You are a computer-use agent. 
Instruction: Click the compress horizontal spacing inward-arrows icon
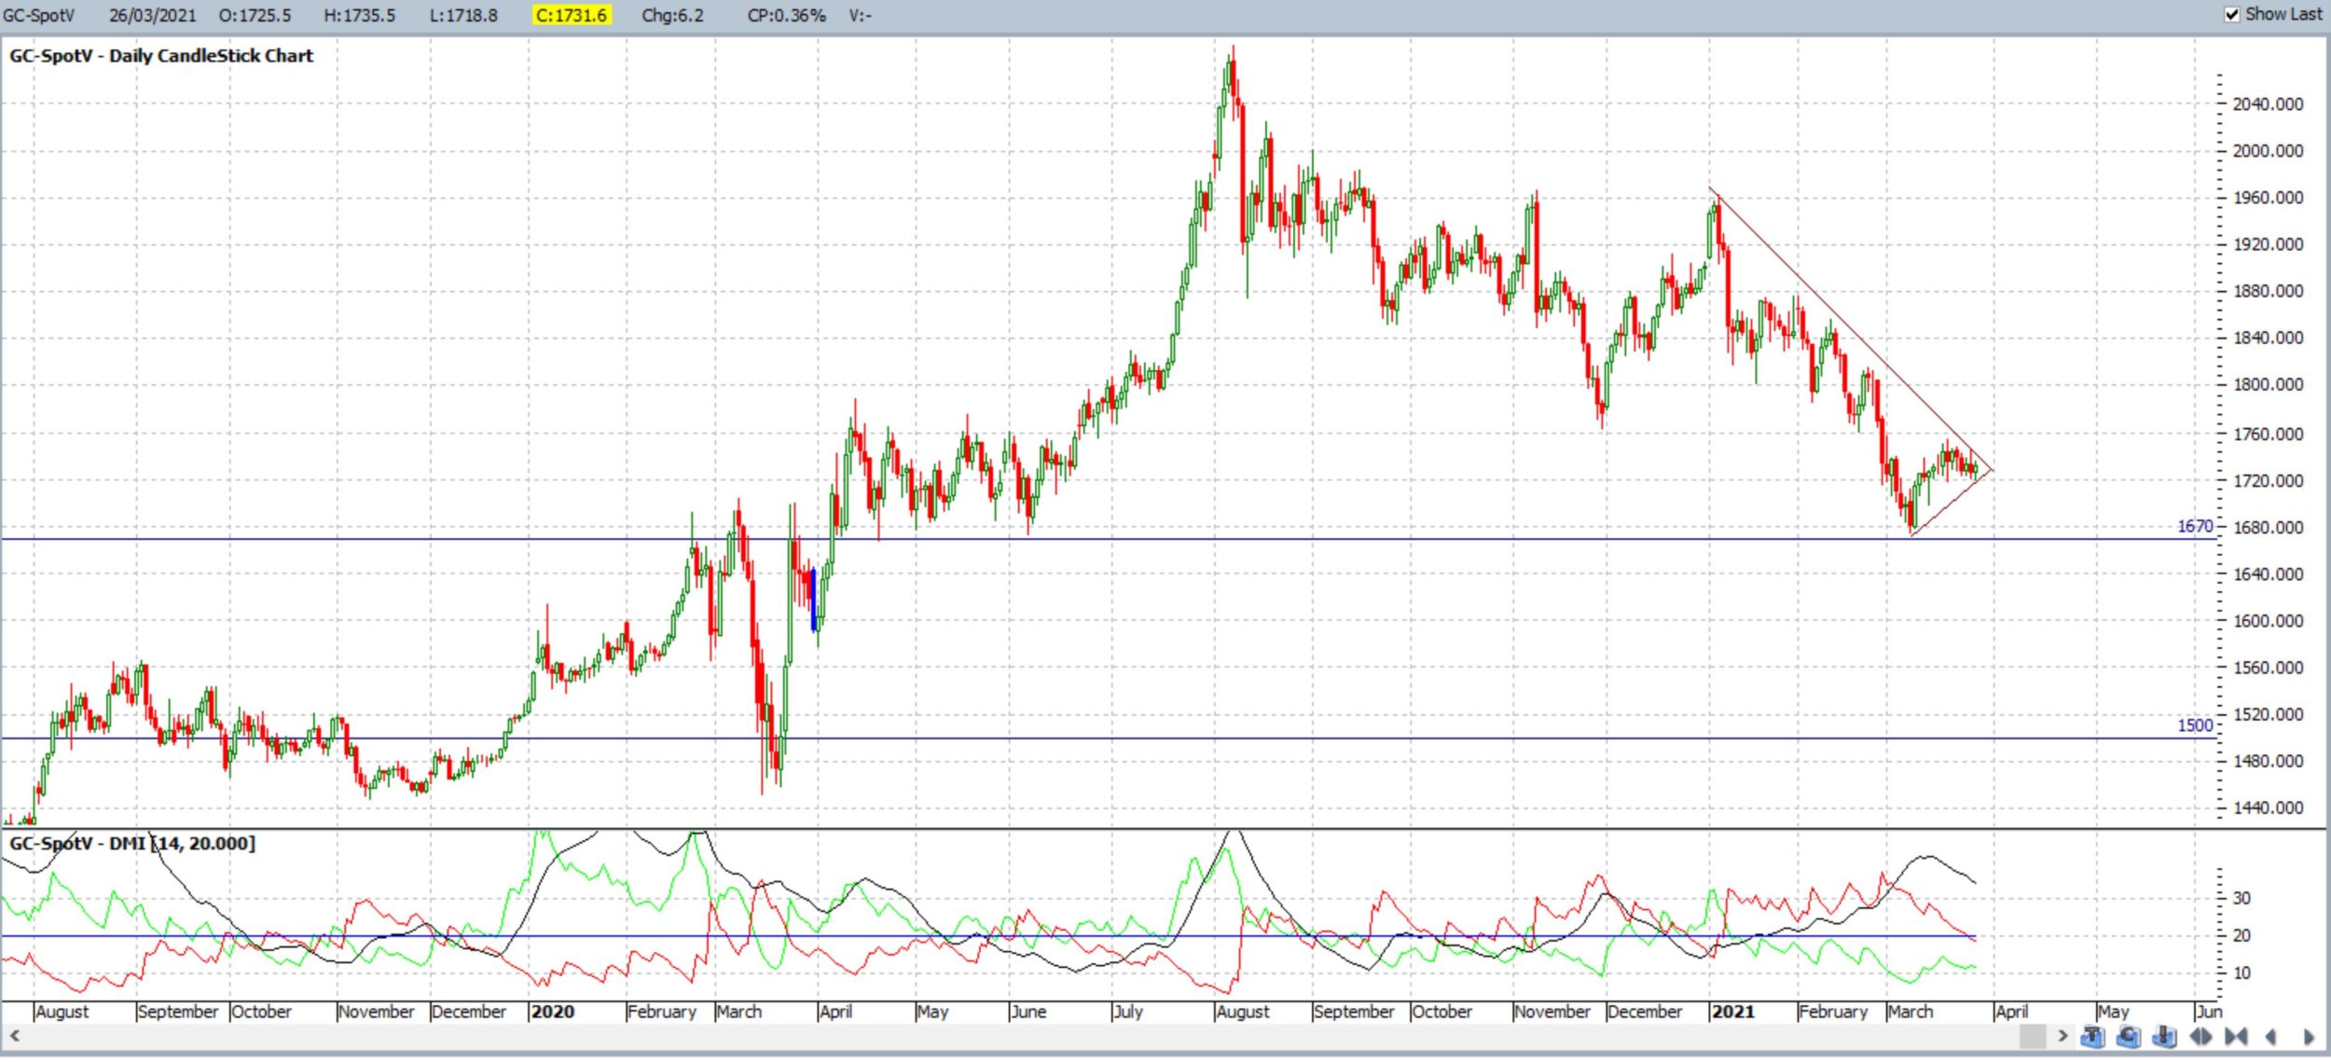pyautogui.click(x=2236, y=1037)
